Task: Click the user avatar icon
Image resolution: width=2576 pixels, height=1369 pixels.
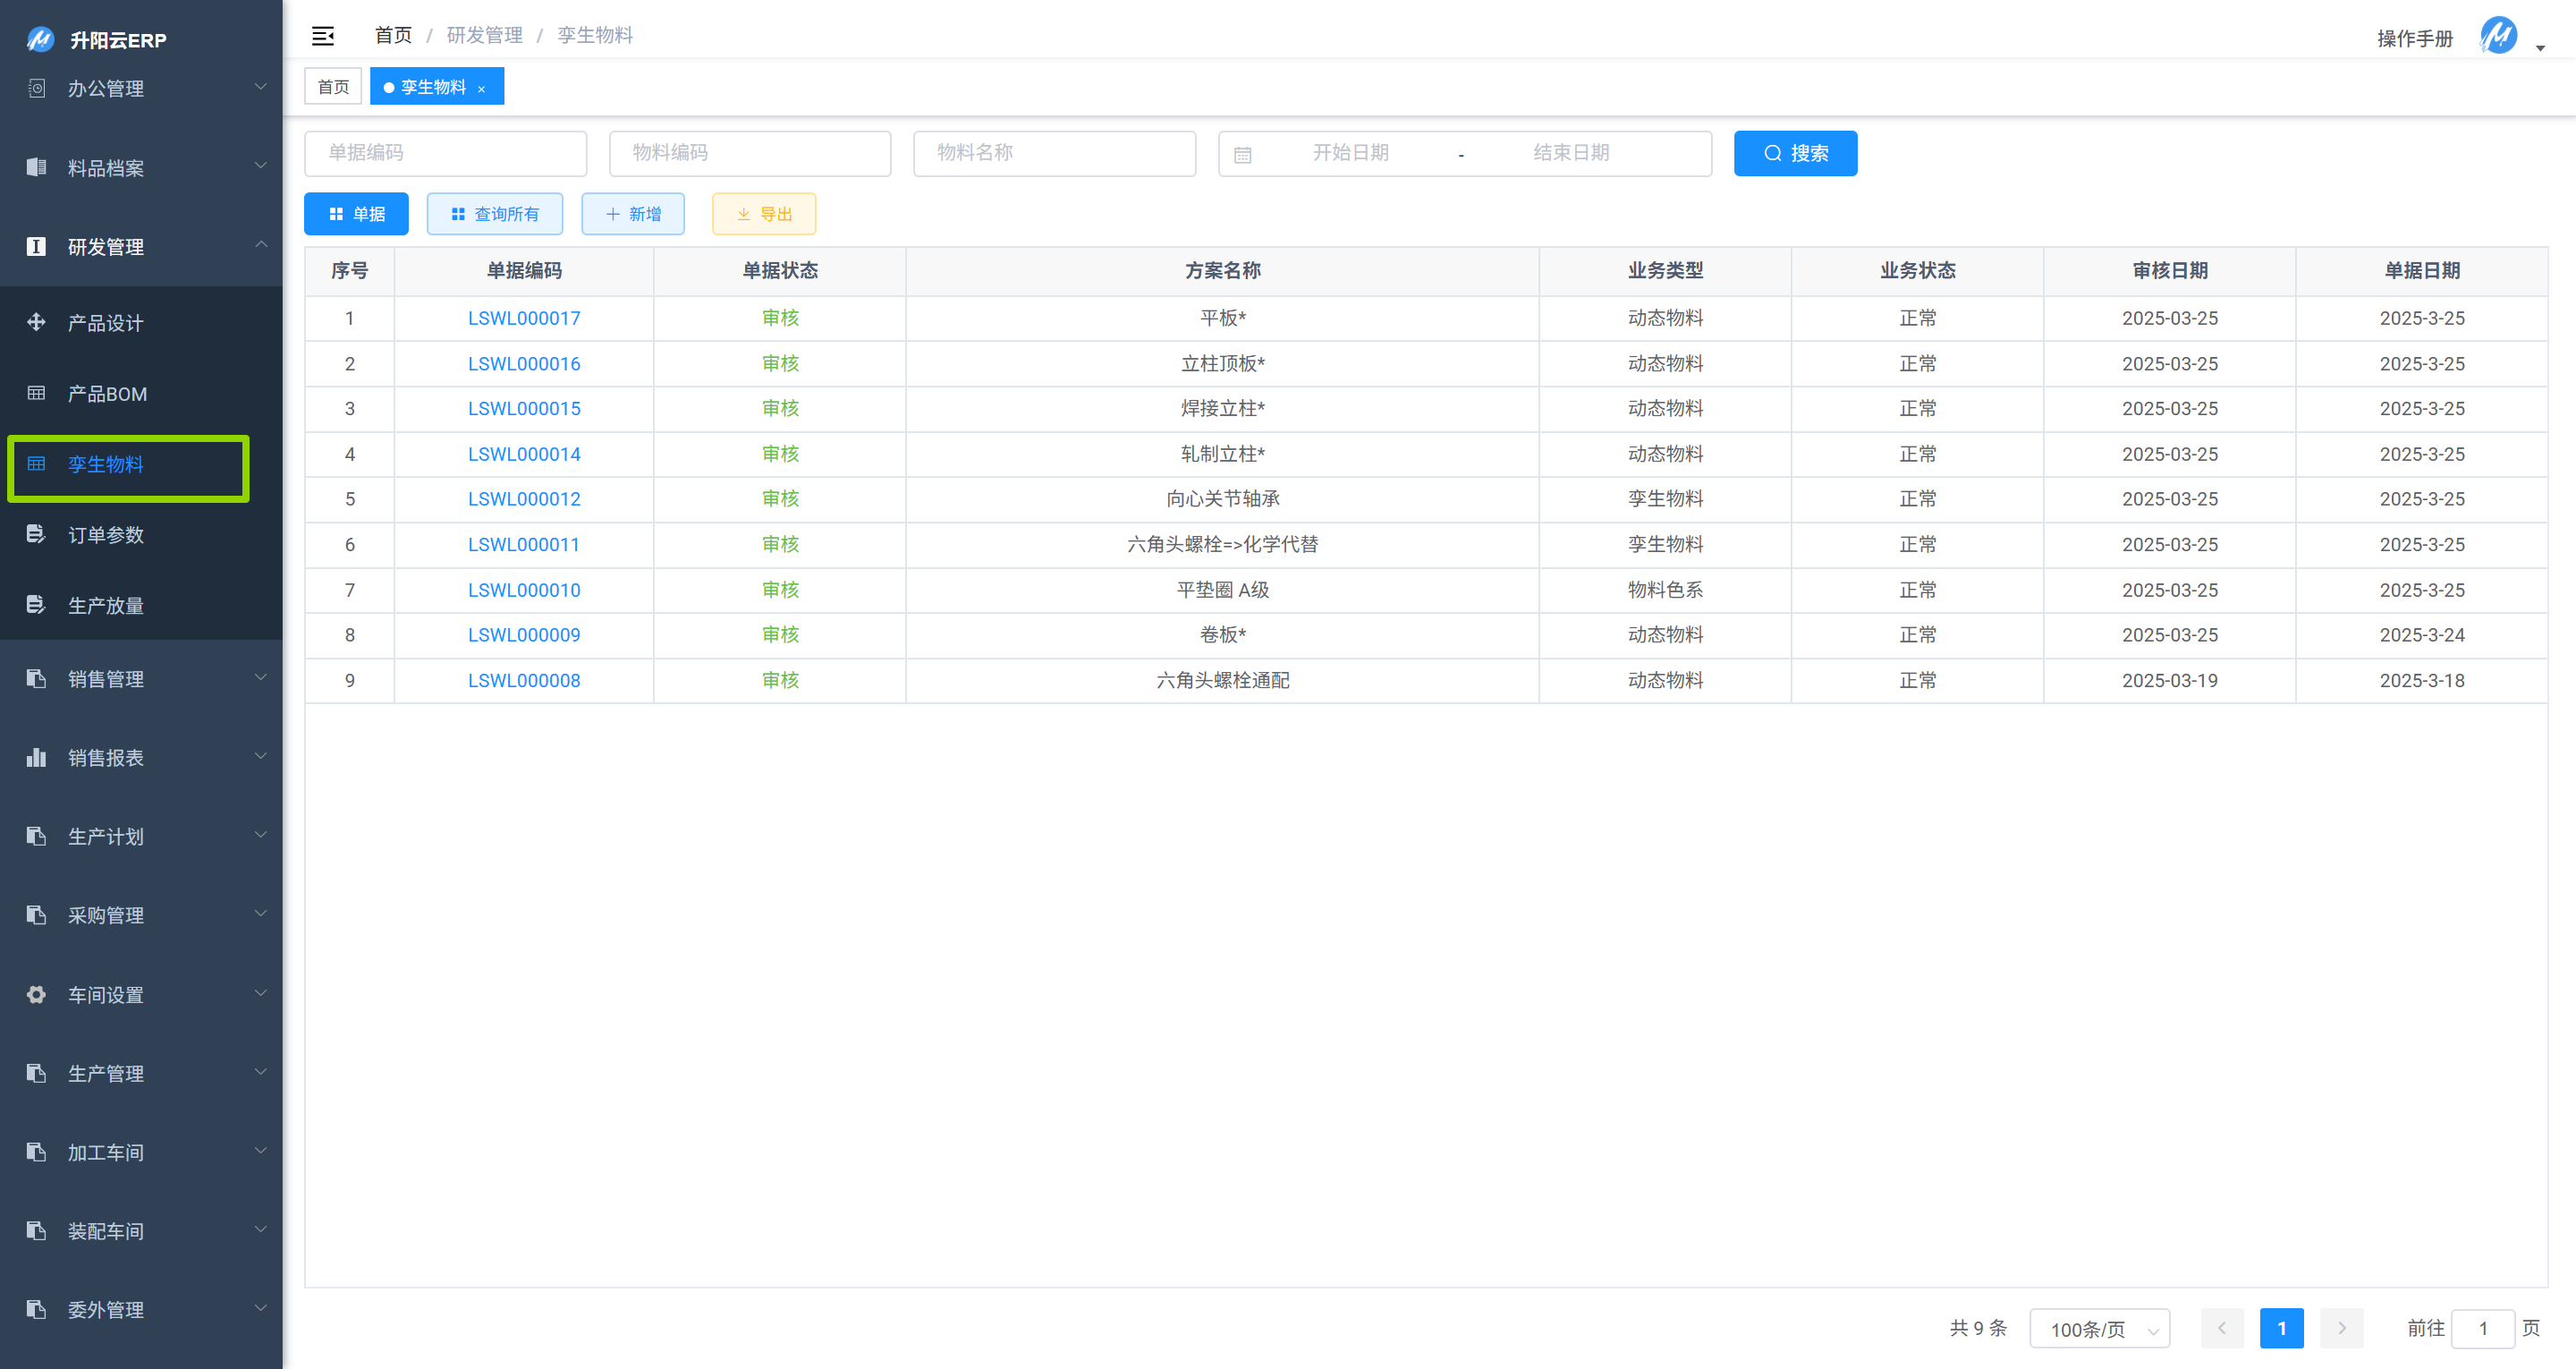Action: coord(2498,36)
